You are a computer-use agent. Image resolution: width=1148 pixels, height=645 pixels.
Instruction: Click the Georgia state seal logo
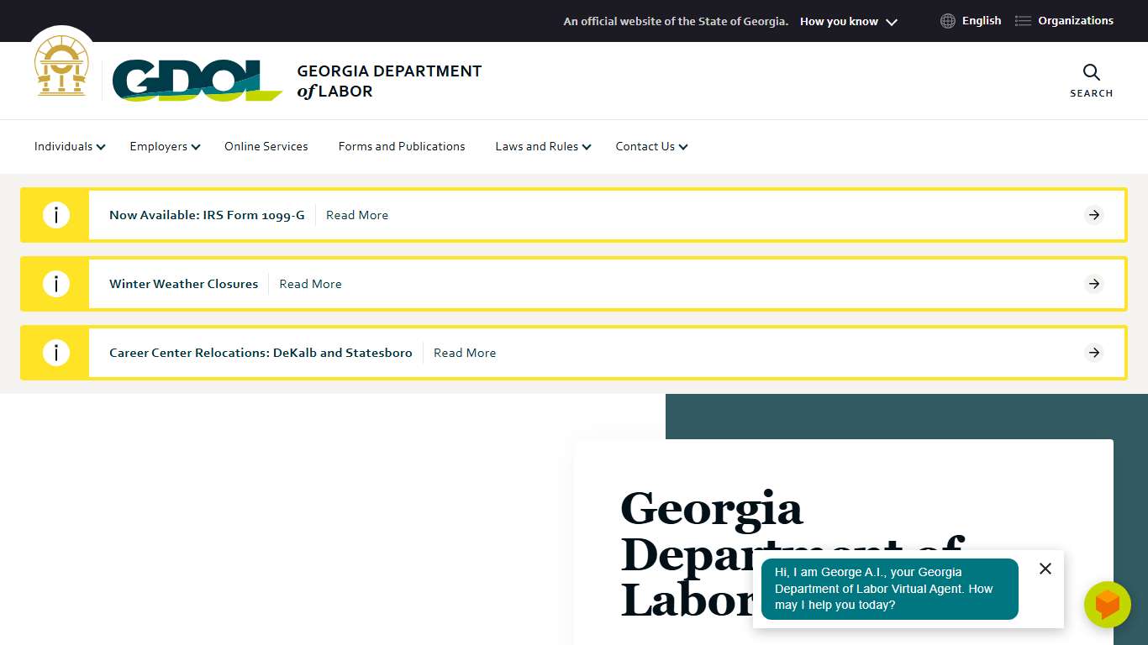[x=61, y=66]
